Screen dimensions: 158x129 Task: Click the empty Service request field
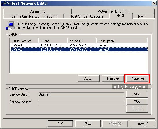point(81,102)
